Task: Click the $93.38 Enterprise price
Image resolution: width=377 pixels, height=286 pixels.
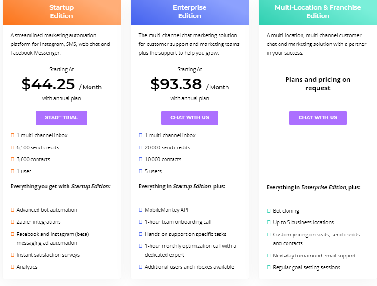Action: tap(176, 84)
